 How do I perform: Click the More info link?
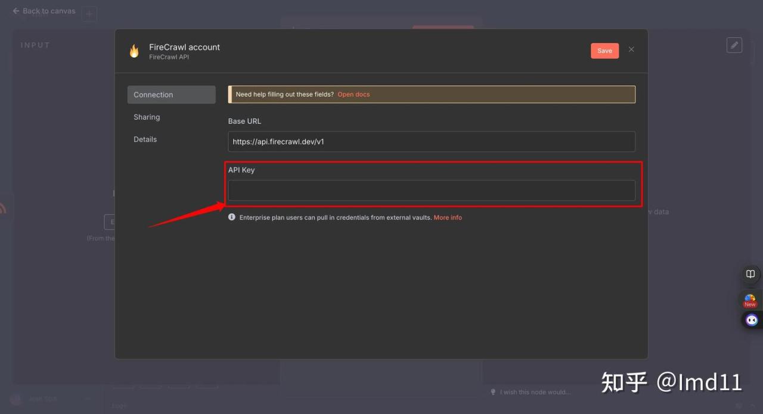[x=448, y=218]
